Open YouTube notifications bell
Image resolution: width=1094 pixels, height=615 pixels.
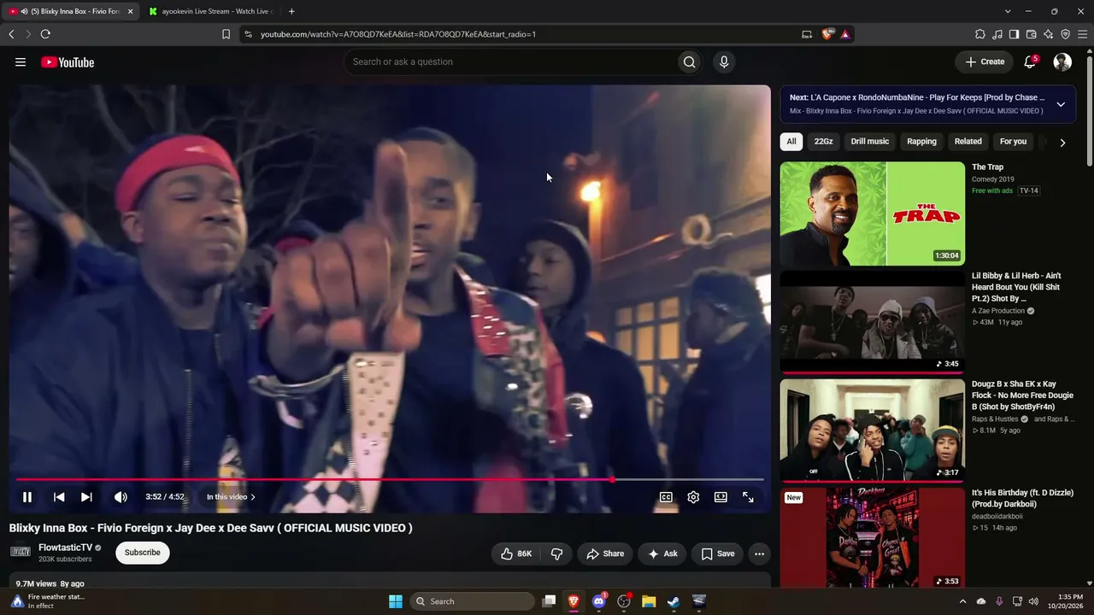pos(1030,61)
